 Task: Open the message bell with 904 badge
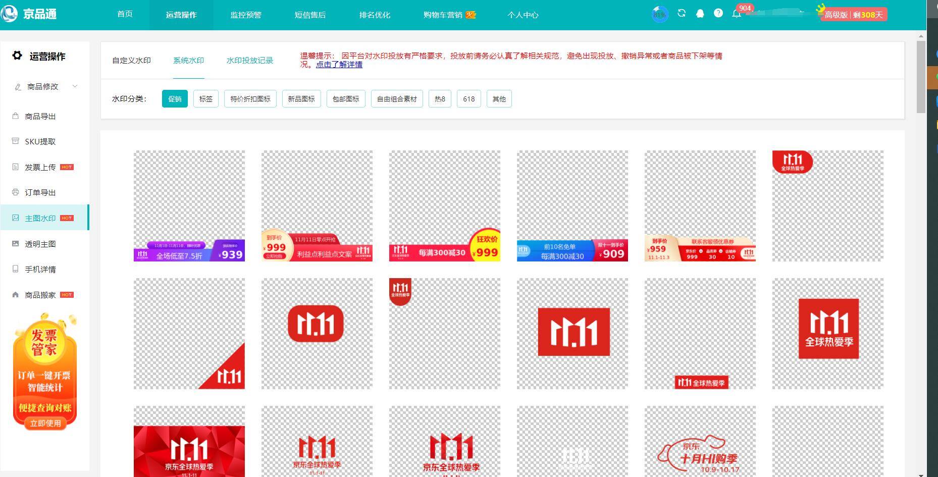737,14
